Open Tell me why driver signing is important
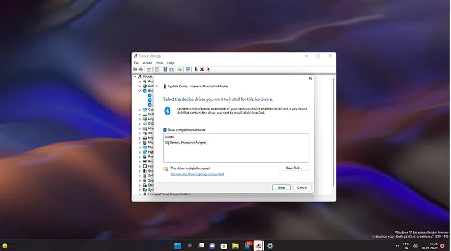 tap(197, 174)
